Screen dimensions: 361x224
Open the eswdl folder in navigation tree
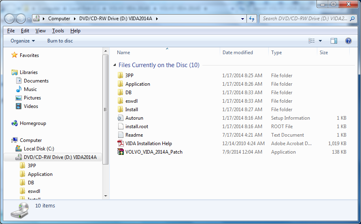(x=34, y=191)
